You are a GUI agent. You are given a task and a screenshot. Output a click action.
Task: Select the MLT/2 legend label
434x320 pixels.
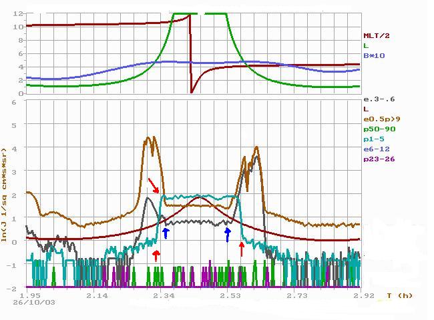pyautogui.click(x=376, y=36)
